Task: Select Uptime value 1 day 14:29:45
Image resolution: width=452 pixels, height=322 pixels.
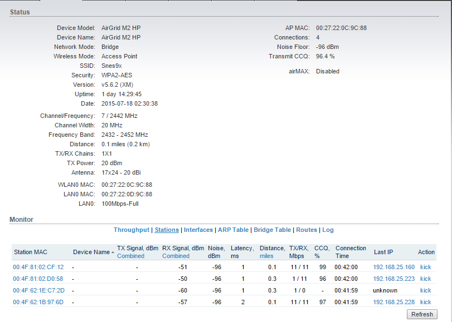Action: tap(121, 95)
